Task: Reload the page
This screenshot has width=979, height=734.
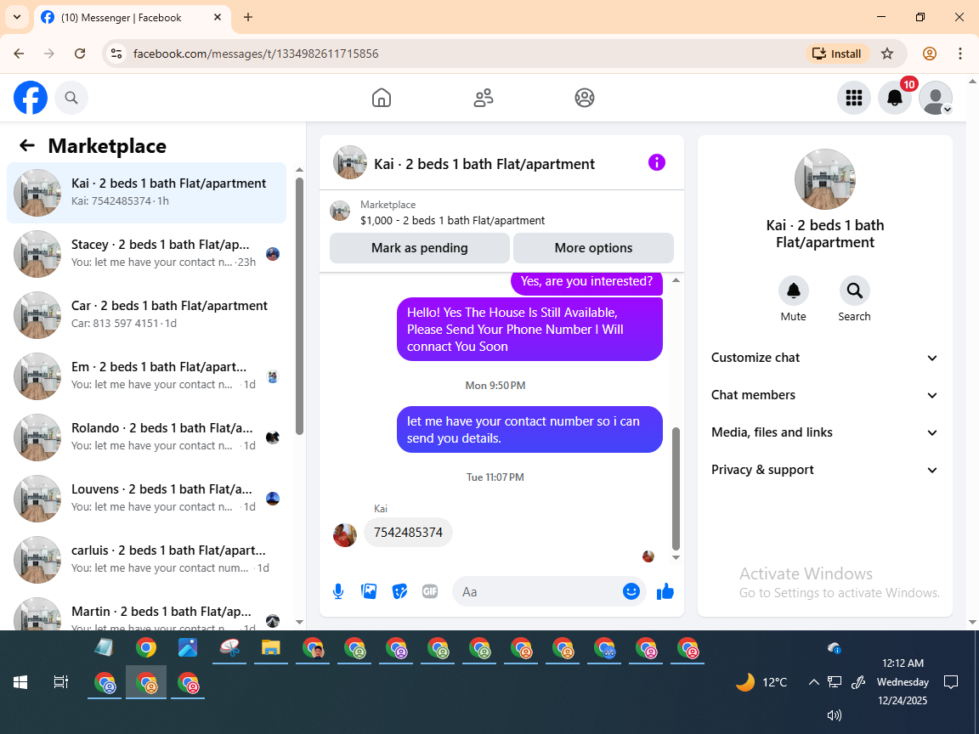Action: (x=80, y=54)
